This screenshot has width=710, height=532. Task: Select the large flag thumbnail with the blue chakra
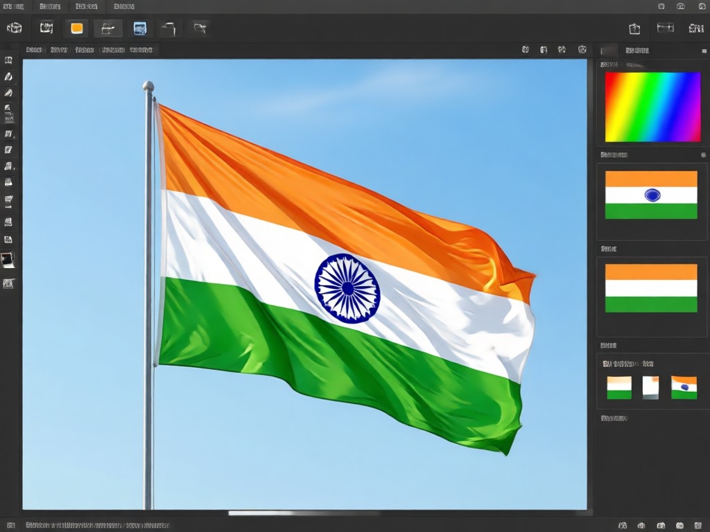[x=651, y=195]
